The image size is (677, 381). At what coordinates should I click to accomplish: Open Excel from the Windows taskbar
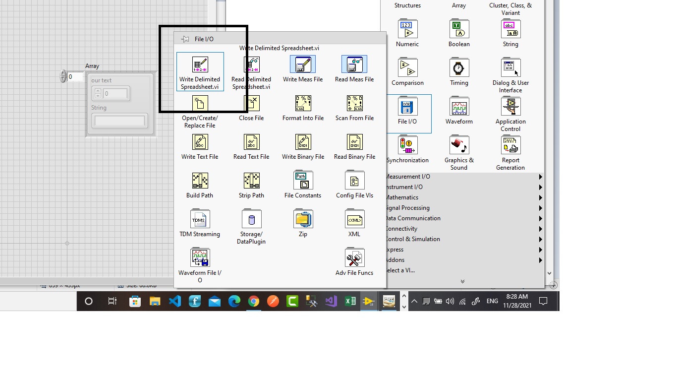pos(350,301)
